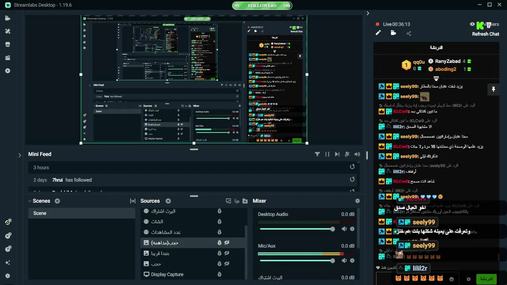Toggle lock on عدد المشاهدات source
507x285 pixels.
coord(219,232)
